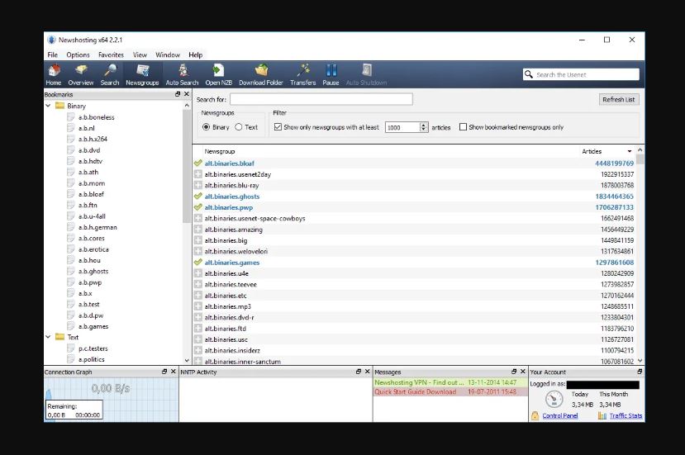The height and width of the screenshot is (455, 685).
Task: Open the Window menu
Action: pyautogui.click(x=168, y=55)
